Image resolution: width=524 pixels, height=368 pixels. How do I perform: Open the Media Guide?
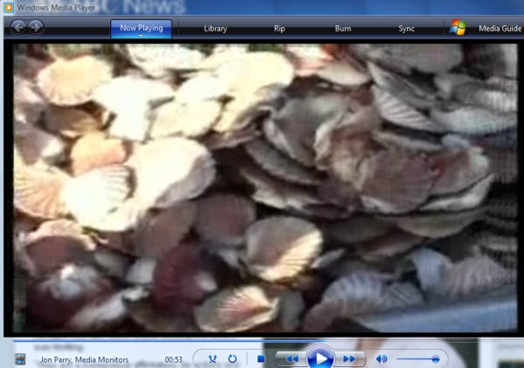[x=500, y=28]
